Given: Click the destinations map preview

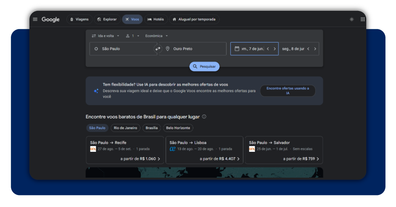Looking at the screenshot, I should [204, 173].
